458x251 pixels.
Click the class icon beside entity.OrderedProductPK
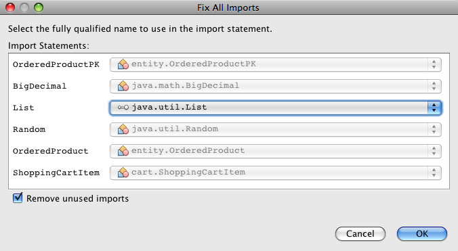[123, 64]
